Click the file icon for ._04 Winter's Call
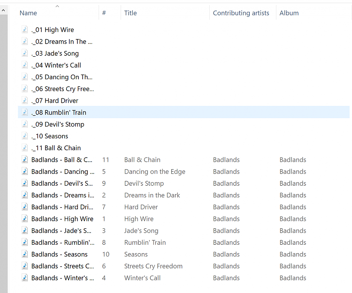The height and width of the screenshot is (293, 352). point(25,65)
